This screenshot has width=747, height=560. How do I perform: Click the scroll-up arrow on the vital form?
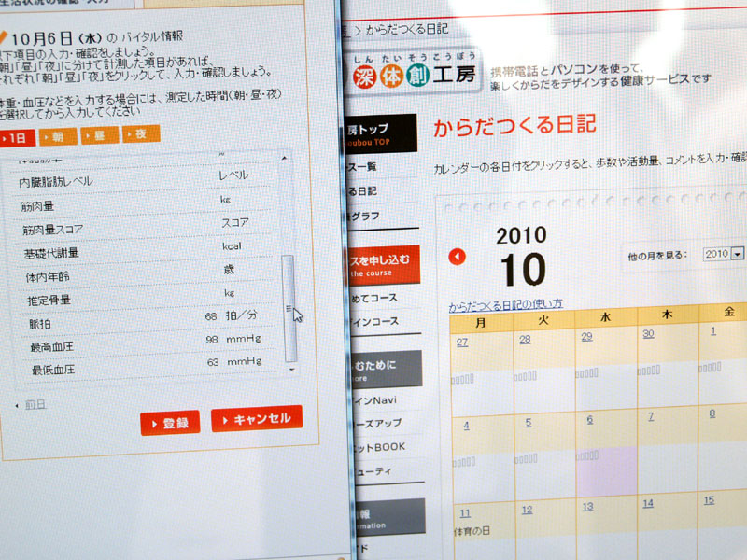click(286, 159)
